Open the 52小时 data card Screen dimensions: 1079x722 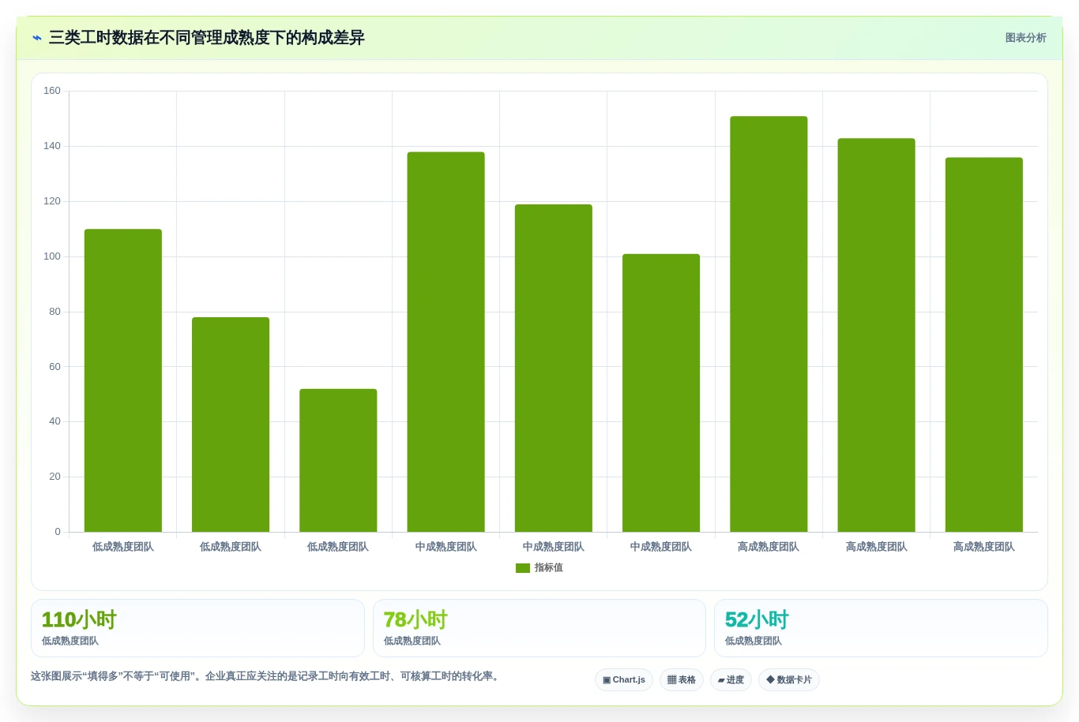coord(881,628)
